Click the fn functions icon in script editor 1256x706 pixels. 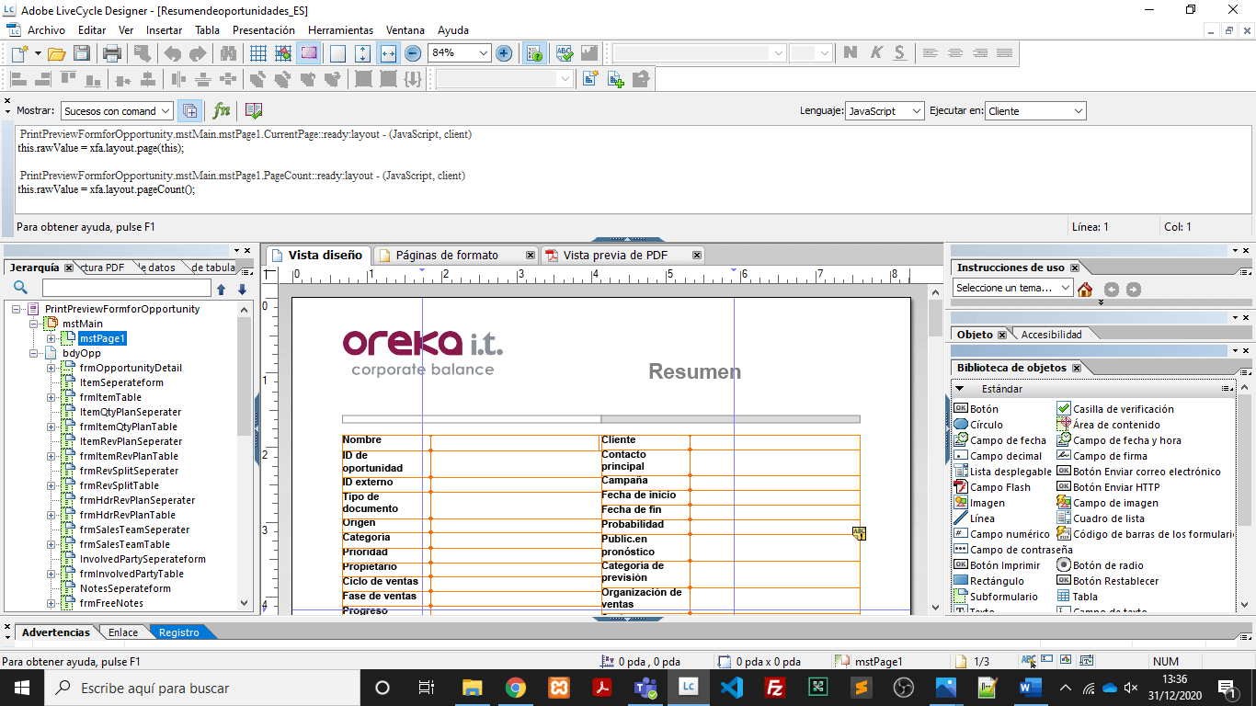coord(222,110)
